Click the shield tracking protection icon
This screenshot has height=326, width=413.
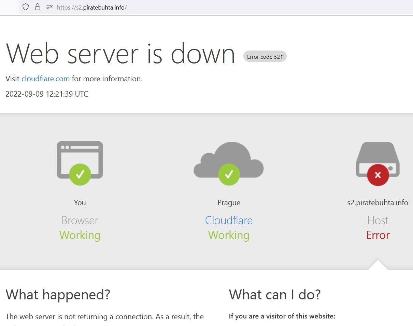coord(26,7)
